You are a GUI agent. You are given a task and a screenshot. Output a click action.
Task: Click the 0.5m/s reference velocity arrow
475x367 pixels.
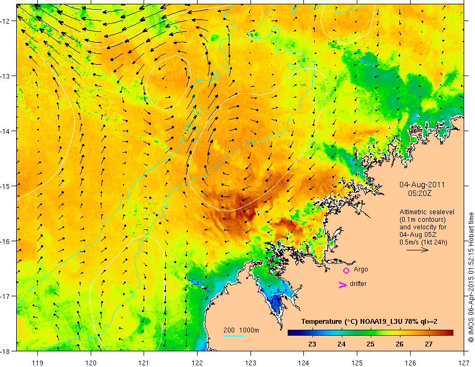(x=417, y=250)
